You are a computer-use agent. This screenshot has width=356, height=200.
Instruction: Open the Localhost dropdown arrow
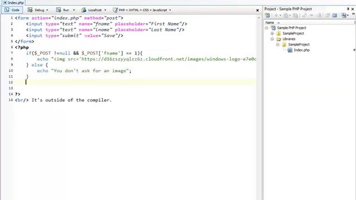click(x=105, y=10)
